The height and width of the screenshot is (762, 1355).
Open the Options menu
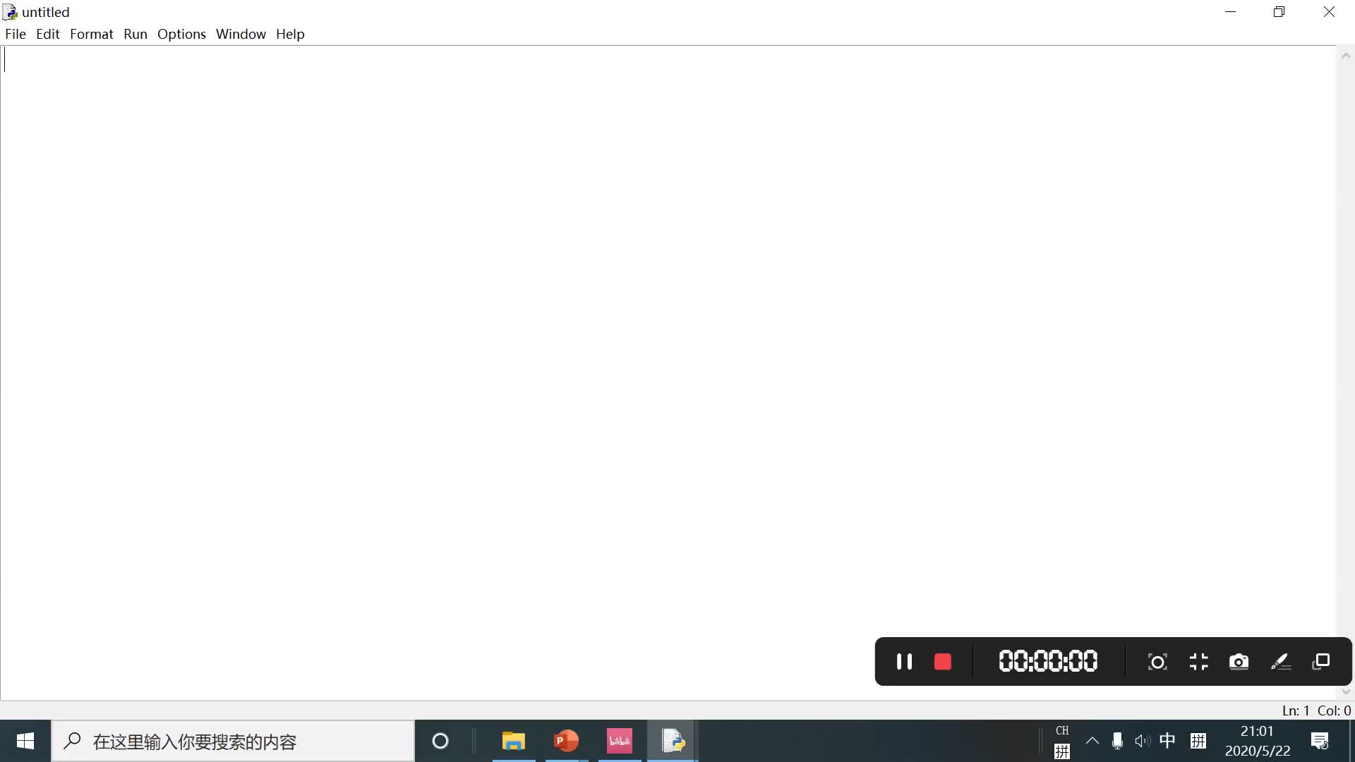point(181,34)
